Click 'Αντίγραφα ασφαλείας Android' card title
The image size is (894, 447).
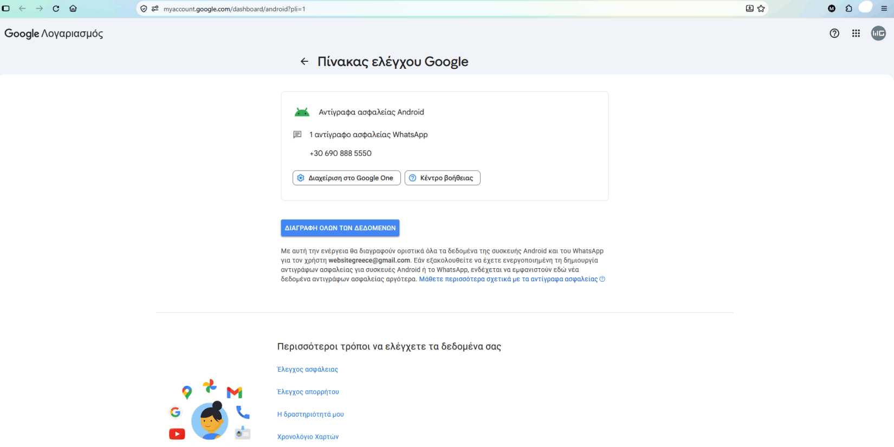click(372, 112)
